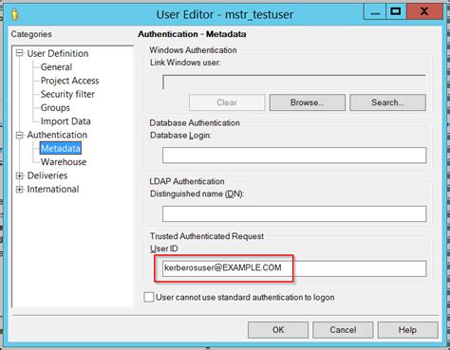Viewport: 450px width, 350px height.
Task: Select the Deliveries tree label
Action: click(47, 175)
